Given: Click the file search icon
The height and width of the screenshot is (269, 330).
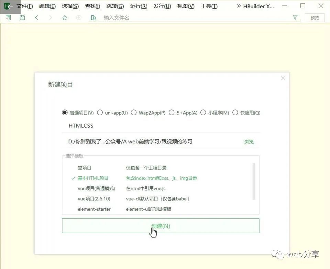Looking at the screenshot, I should coord(93,17).
